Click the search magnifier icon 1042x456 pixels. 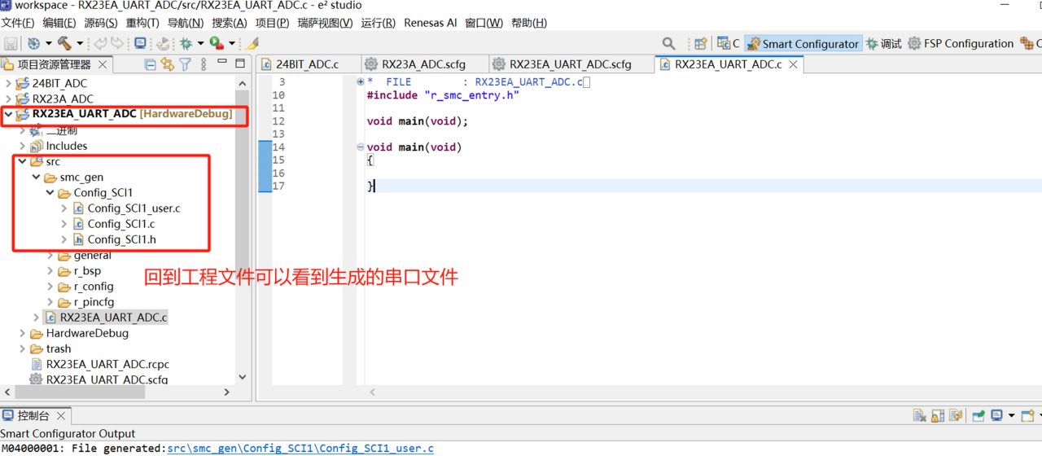coord(668,43)
